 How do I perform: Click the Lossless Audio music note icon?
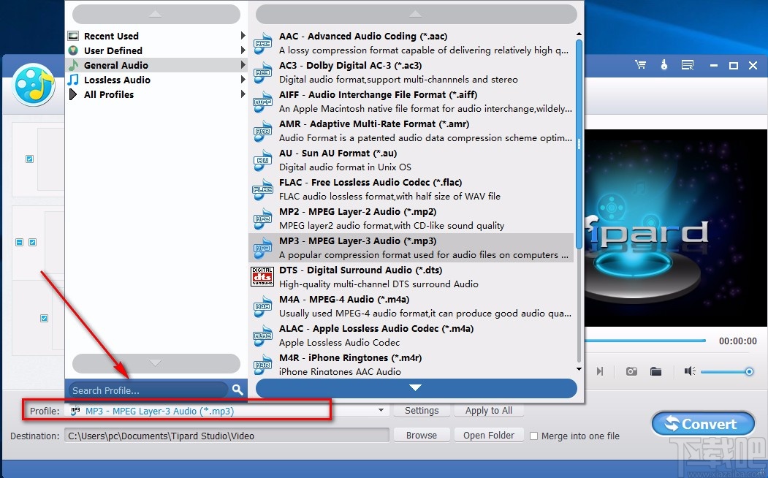pos(73,80)
